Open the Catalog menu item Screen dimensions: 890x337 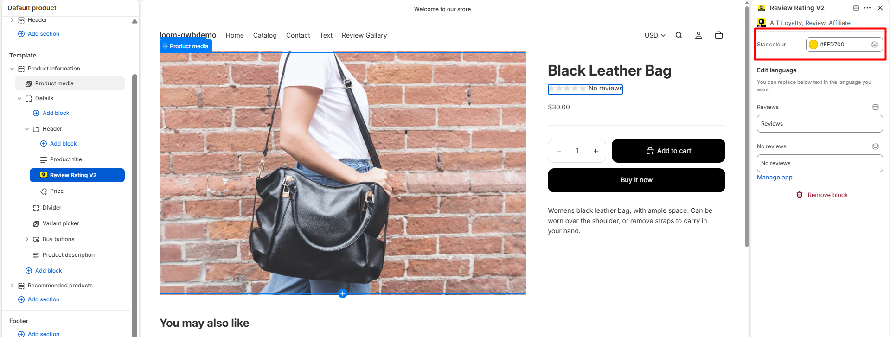265,35
